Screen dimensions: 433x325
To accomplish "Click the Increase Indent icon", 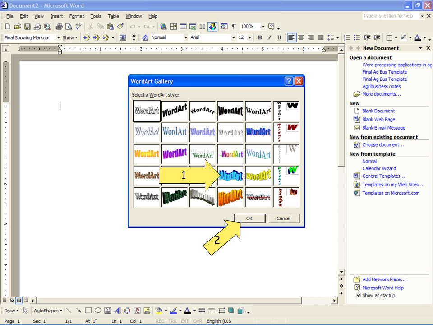I will [377, 37].
